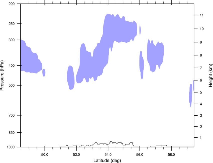213x163 pixels.
Task: Pick the 5 km height label
Action: click(x=201, y=93)
